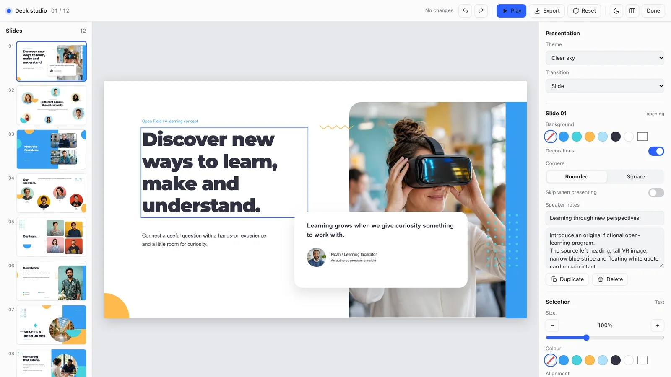Export the deck

click(547, 11)
